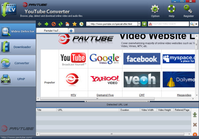The height and width of the screenshot is (139, 199).
Task: Expand the address bar URL dropdown
Action: click(x=139, y=24)
